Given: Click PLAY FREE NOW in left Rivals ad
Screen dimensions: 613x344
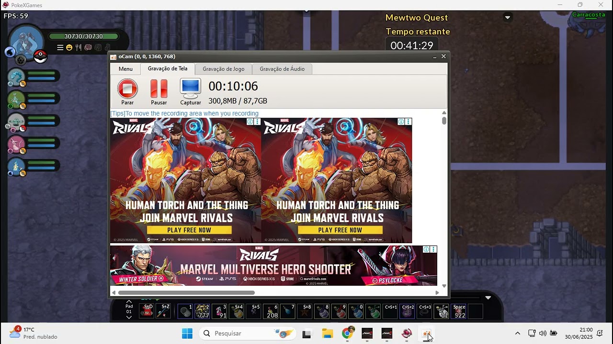Looking at the screenshot, I should point(189,230).
